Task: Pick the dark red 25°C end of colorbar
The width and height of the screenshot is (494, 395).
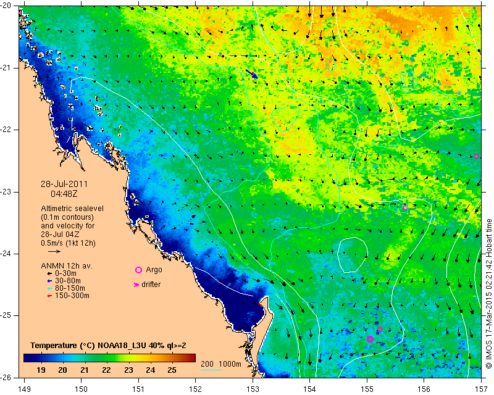Action: pos(192,358)
